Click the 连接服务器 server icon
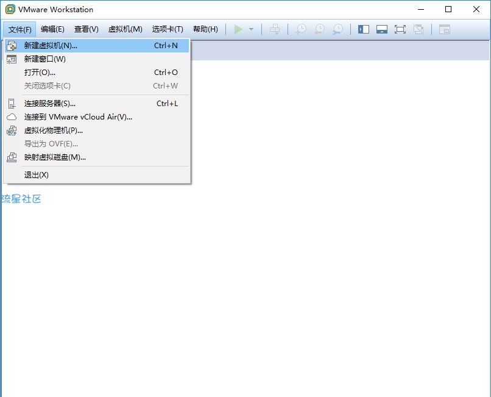 pos(12,104)
